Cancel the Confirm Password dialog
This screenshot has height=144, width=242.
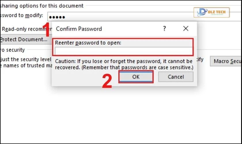(x=175, y=77)
